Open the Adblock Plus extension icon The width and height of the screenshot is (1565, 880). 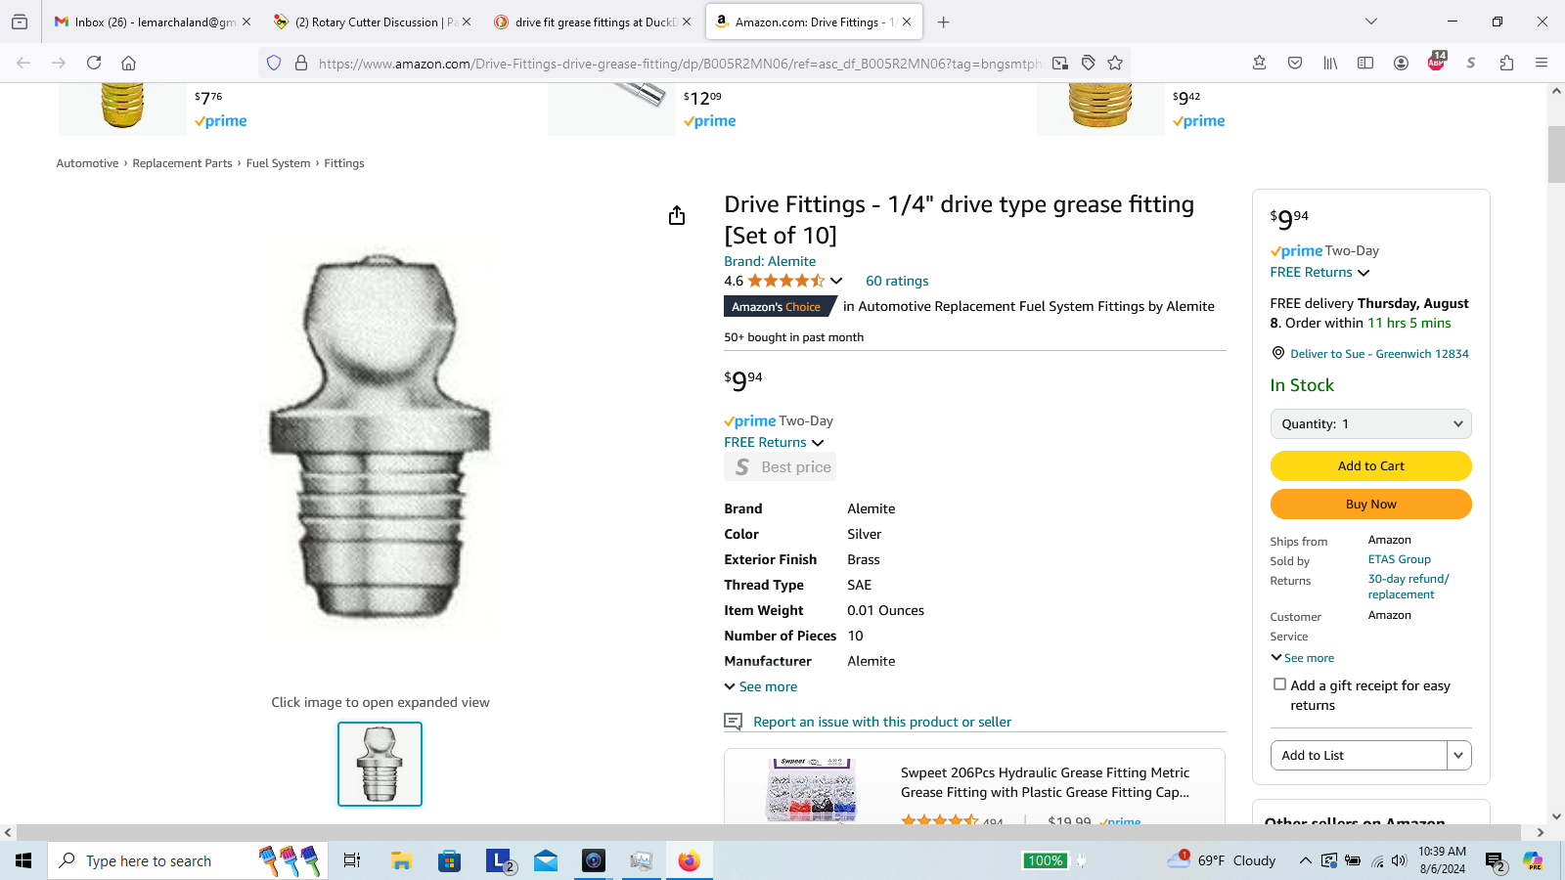pos(1436,63)
